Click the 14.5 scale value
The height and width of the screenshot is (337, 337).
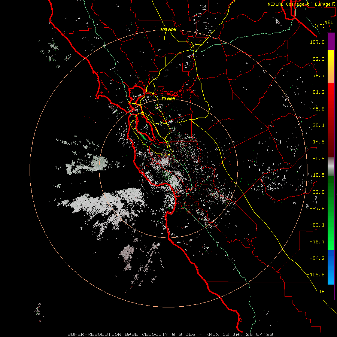pos(319,142)
